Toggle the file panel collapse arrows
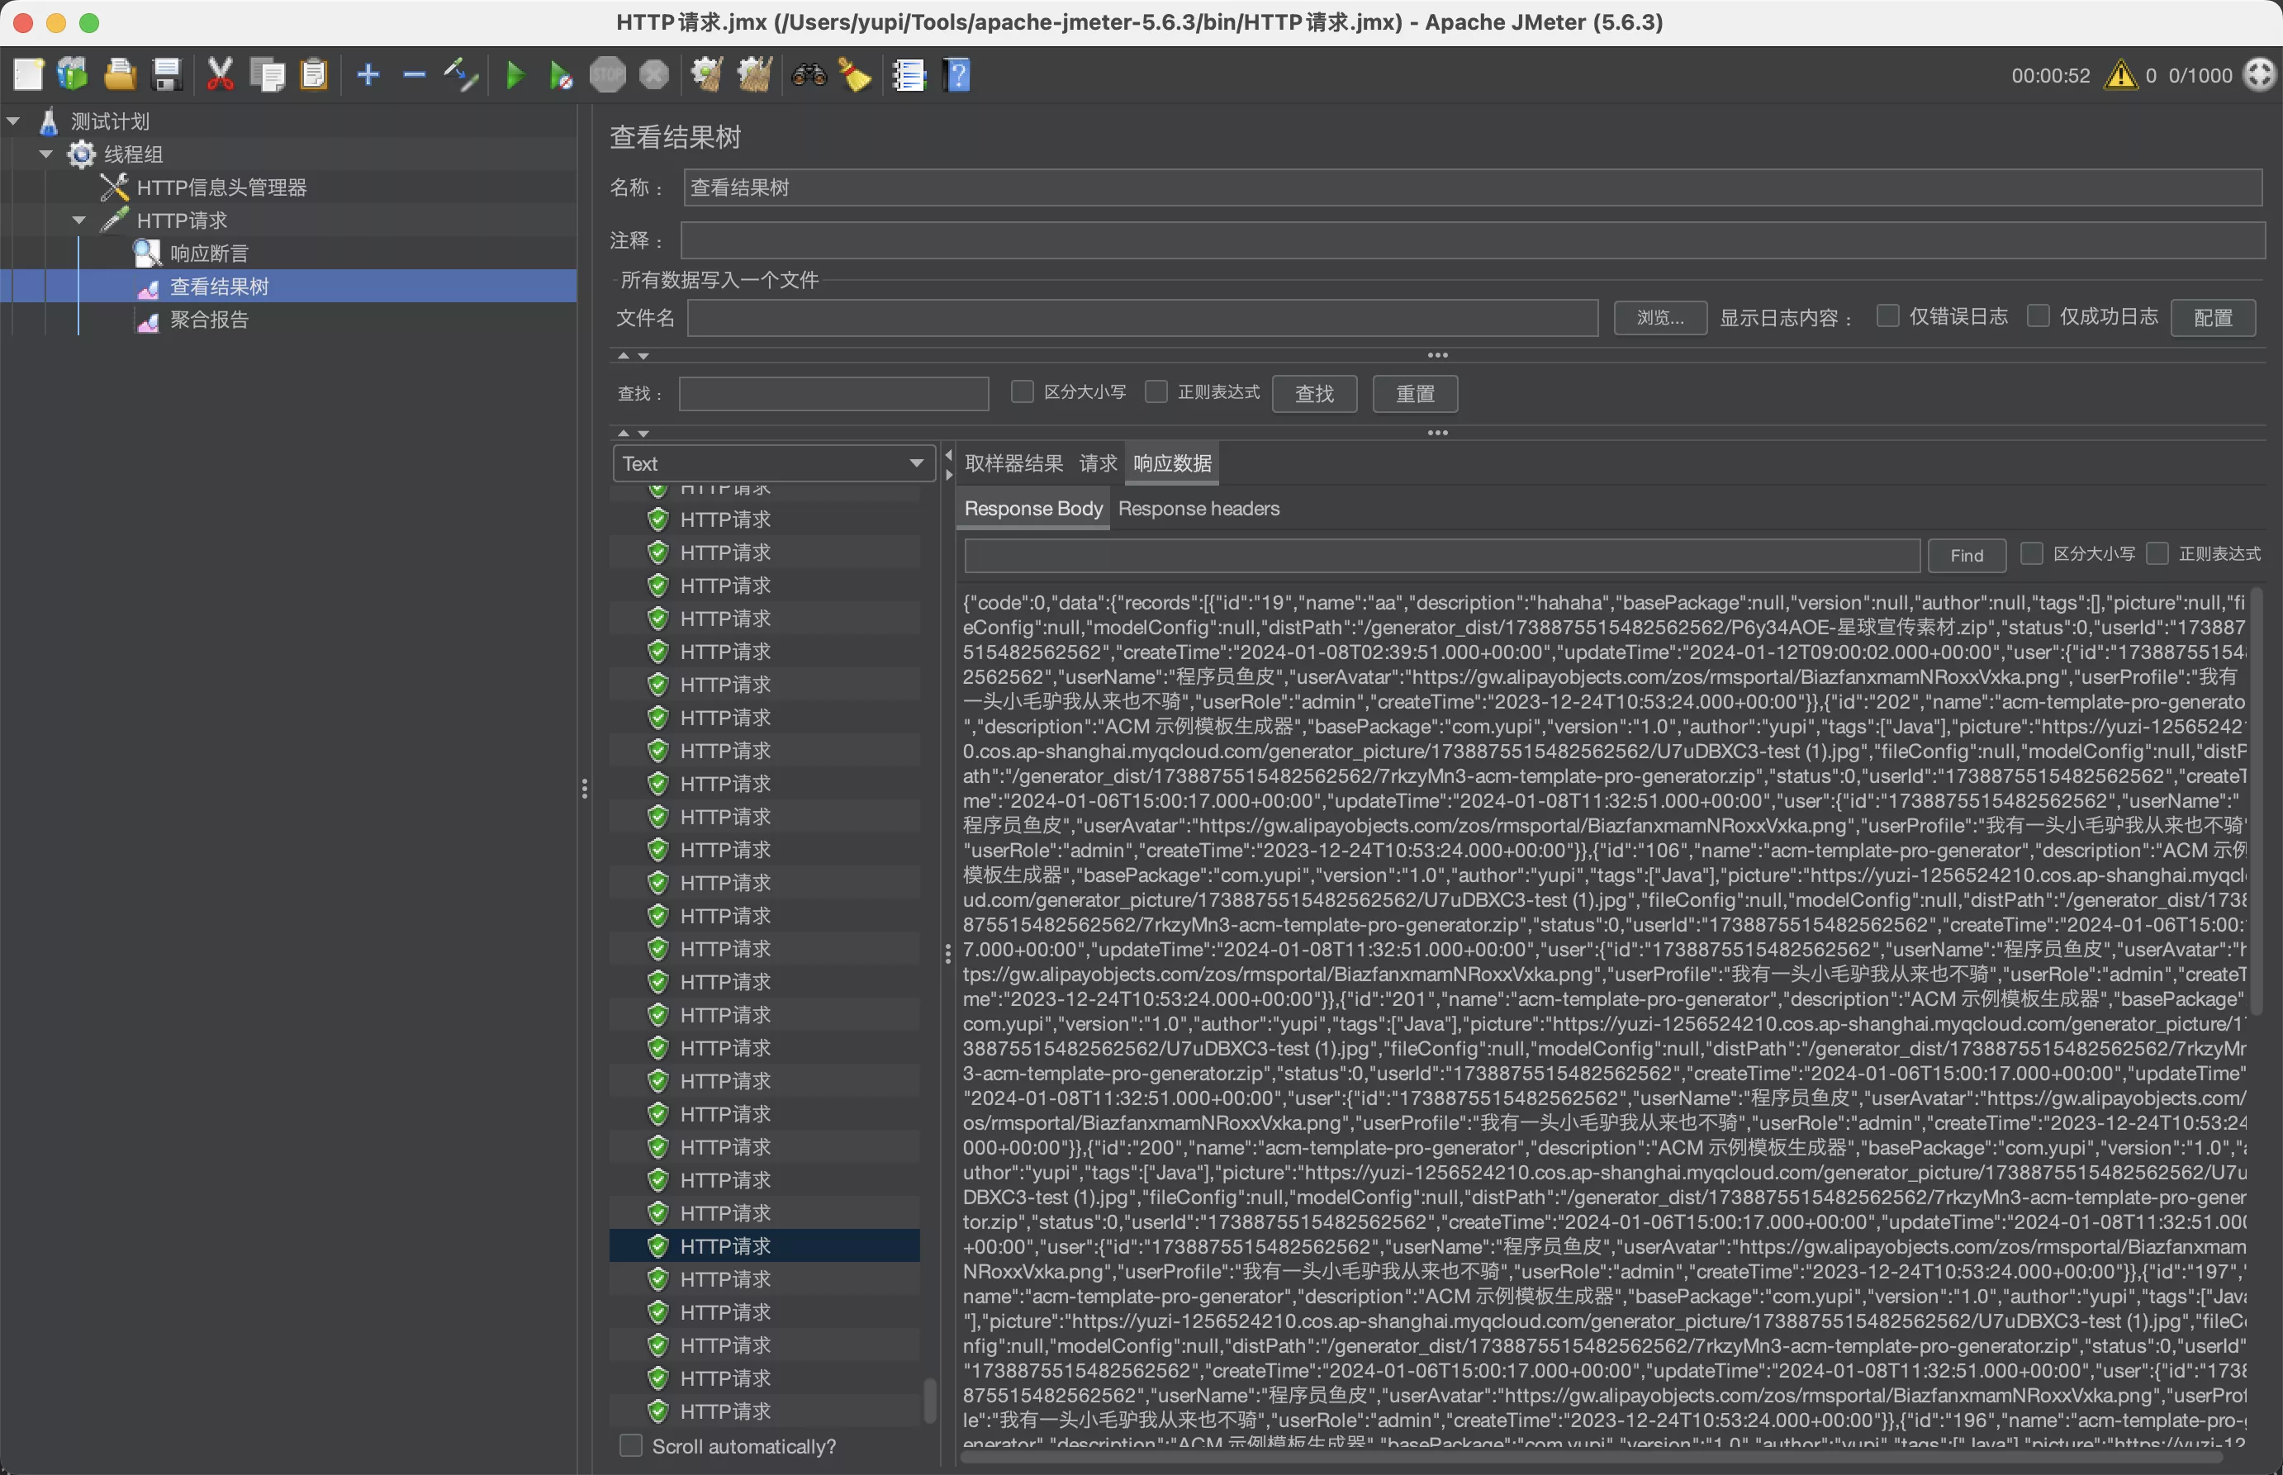This screenshot has width=2283, height=1475. pyautogui.click(x=633, y=355)
